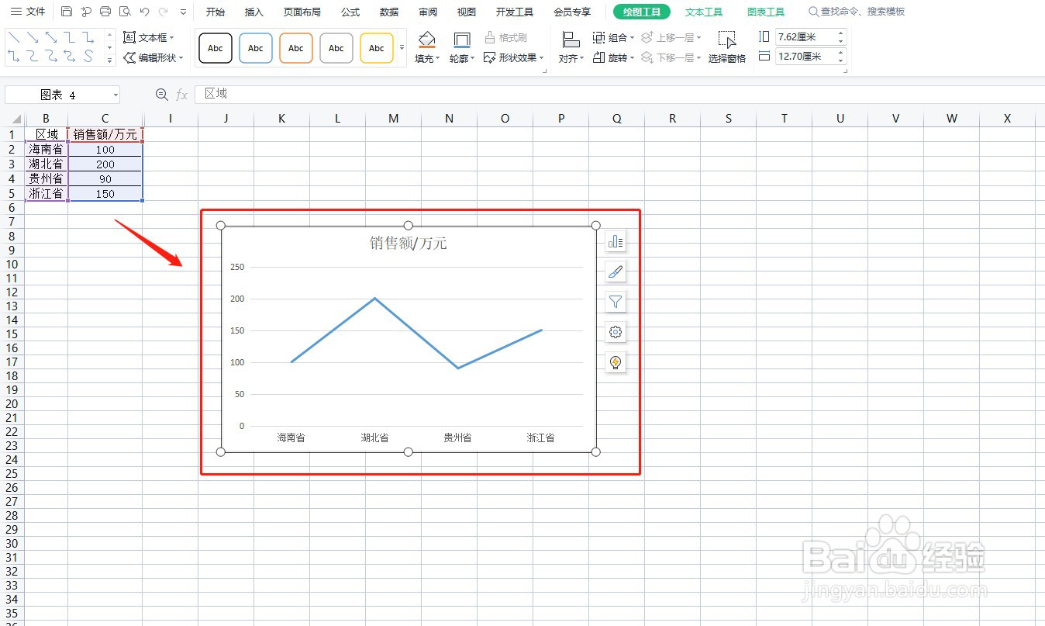Activate 选择窗格 selection pane
This screenshot has height=626, width=1045.
pos(727,57)
